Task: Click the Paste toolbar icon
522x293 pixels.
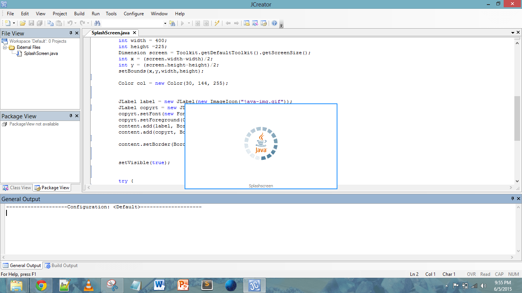Action: point(58,23)
